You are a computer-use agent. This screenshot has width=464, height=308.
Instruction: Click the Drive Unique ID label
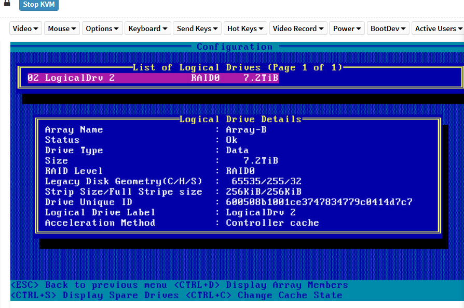tap(88, 202)
